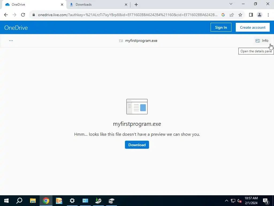This screenshot has height=206, width=274.
Task: Close the OneDrive tab
Action: coord(62,5)
